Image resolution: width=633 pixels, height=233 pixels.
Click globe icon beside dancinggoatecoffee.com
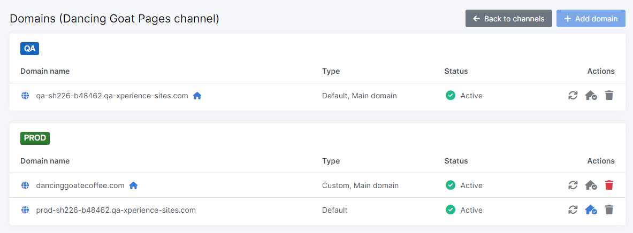point(25,185)
